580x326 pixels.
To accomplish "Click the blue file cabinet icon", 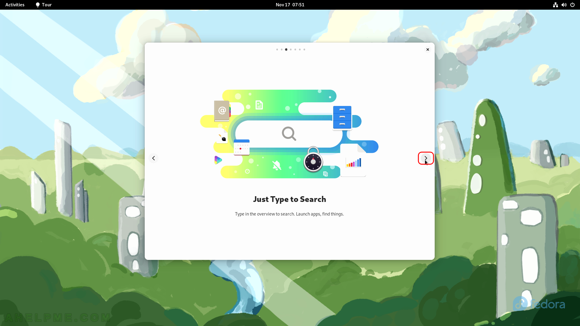I will [x=342, y=117].
